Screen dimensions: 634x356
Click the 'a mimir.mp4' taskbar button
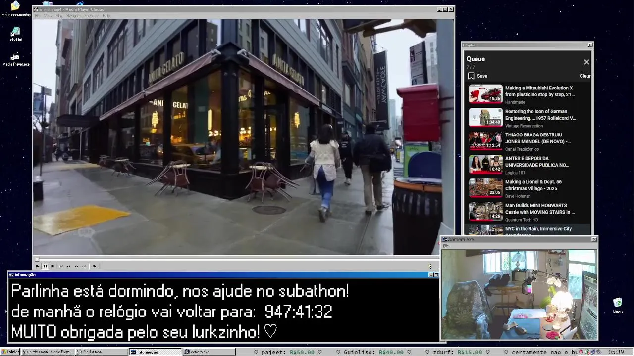(x=48, y=352)
